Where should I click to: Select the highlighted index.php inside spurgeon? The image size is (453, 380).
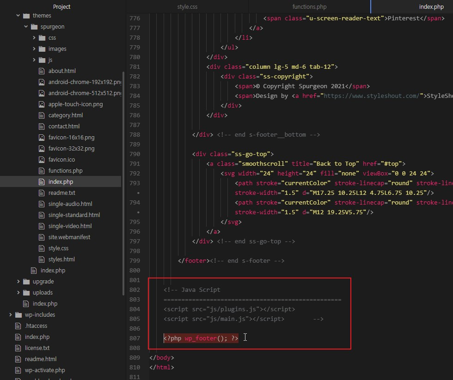(x=61, y=182)
